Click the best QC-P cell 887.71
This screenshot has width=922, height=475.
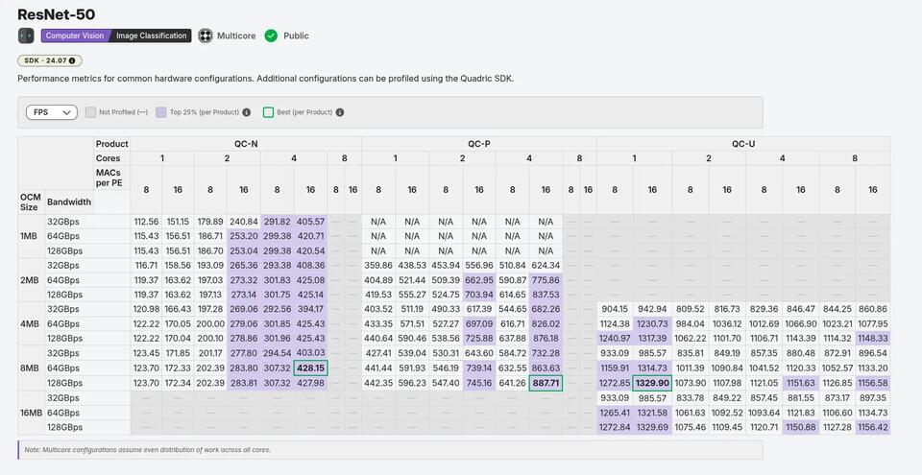546,383
